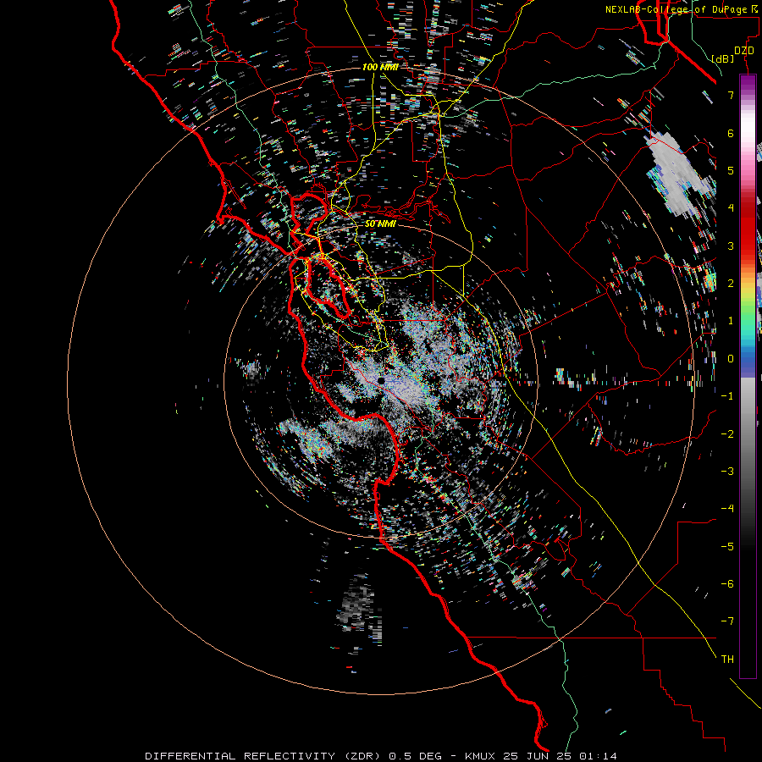Click the 4 value on the dB scale
The height and width of the screenshot is (762, 762).
pyautogui.click(x=731, y=208)
